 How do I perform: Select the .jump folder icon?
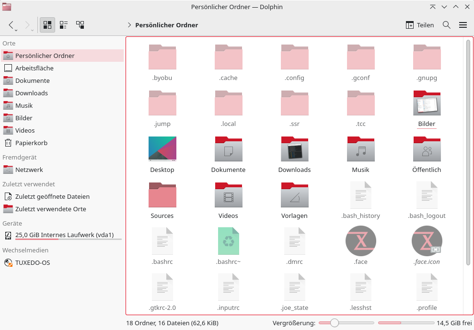tap(162, 103)
